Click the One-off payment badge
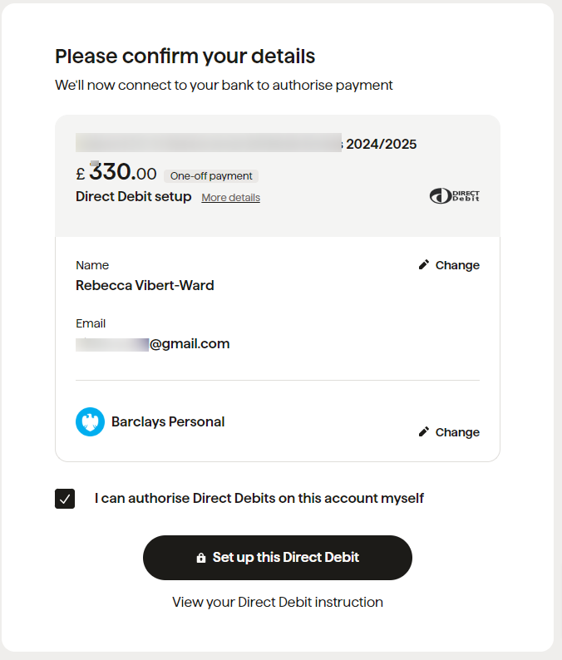This screenshot has width=562, height=660. click(211, 176)
